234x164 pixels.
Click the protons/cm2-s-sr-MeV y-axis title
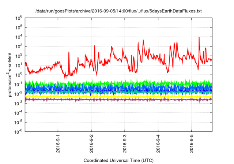(x=9, y=75)
